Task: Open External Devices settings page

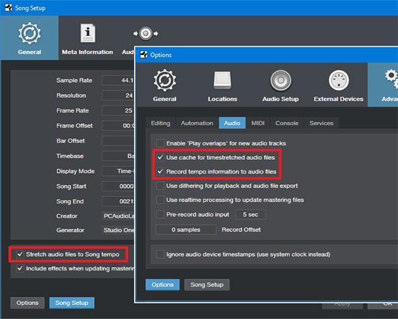Action: click(x=339, y=81)
